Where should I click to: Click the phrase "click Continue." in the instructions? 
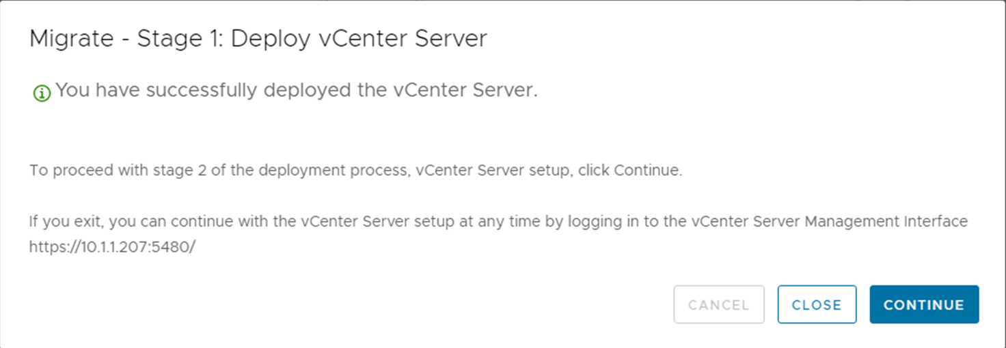pos(630,171)
